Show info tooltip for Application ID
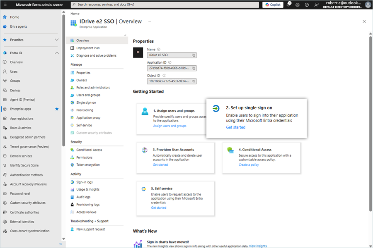 point(170,62)
